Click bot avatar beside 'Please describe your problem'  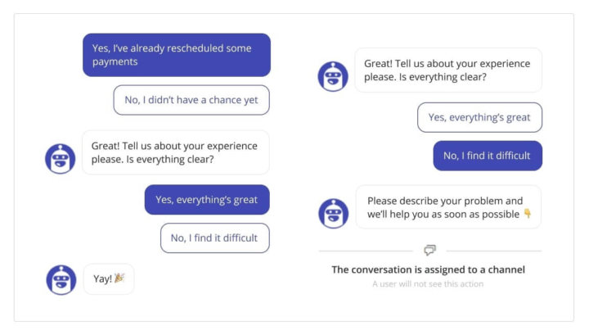pos(333,213)
